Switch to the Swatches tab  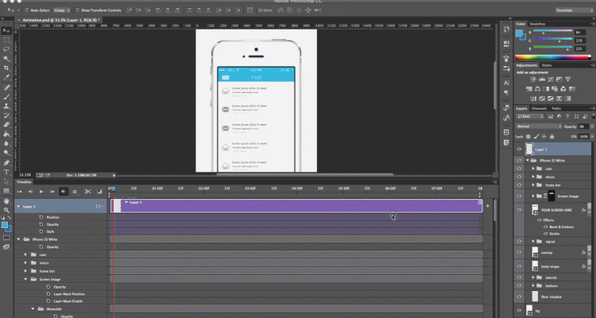[537, 24]
